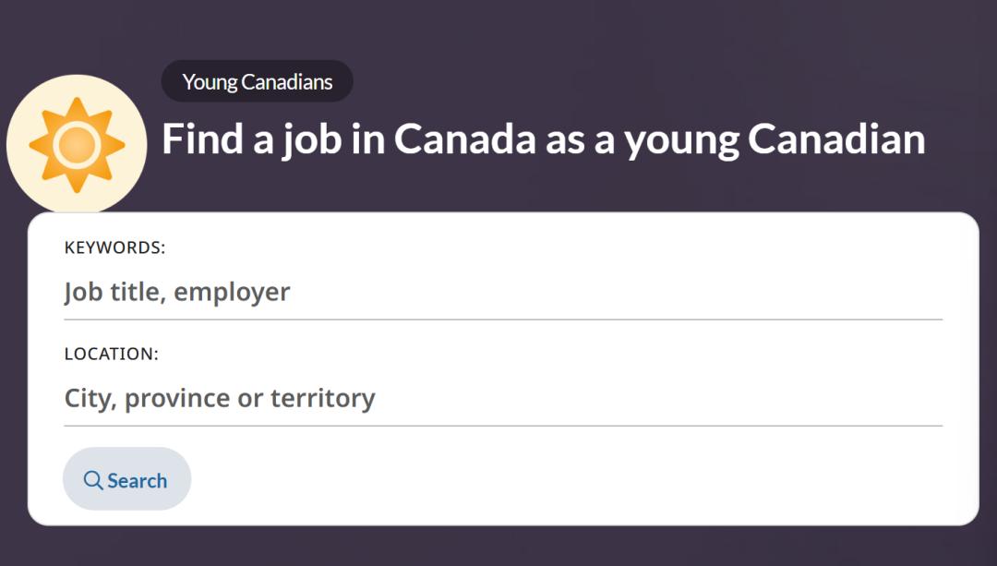Select the Young Canadians badge
This screenshot has height=566, width=997.
point(257,81)
